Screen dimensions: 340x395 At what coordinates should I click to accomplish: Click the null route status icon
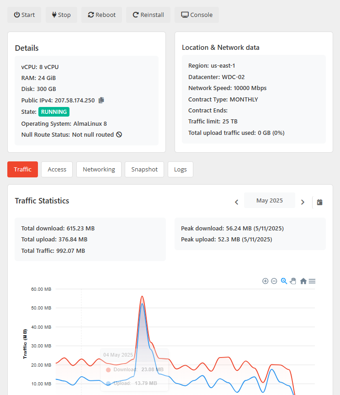point(119,135)
